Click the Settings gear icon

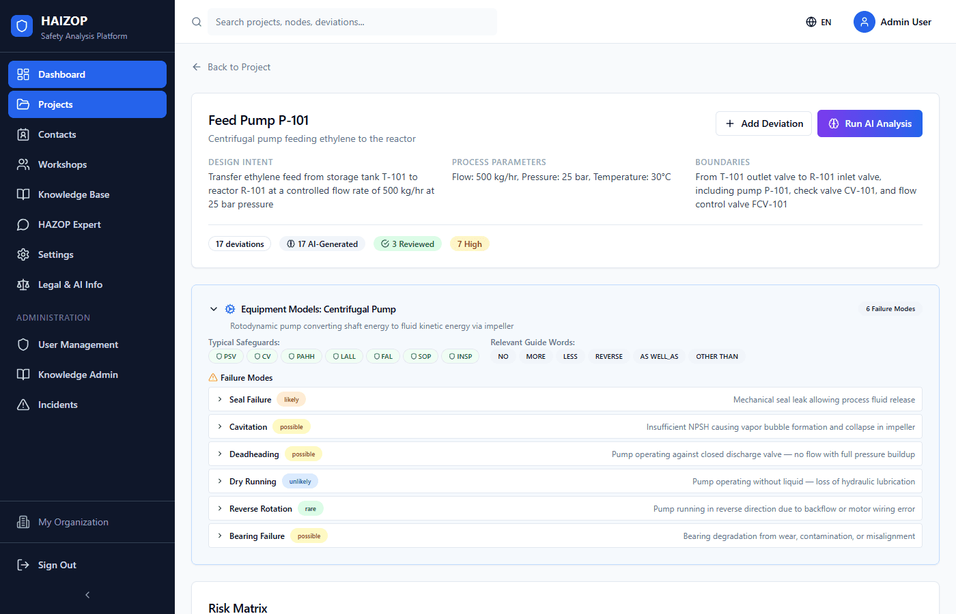22,254
